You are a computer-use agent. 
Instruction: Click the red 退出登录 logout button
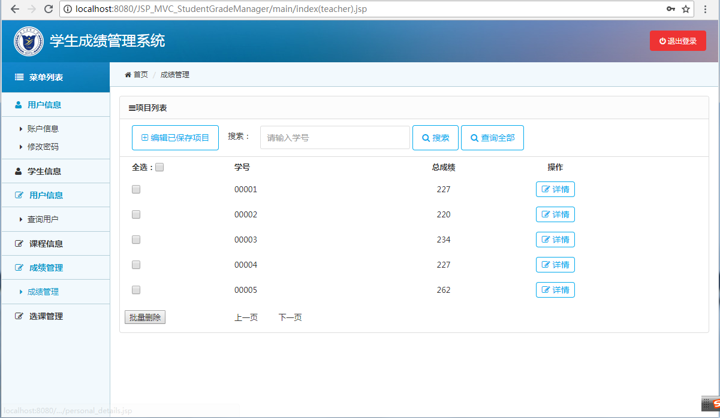[x=678, y=41]
